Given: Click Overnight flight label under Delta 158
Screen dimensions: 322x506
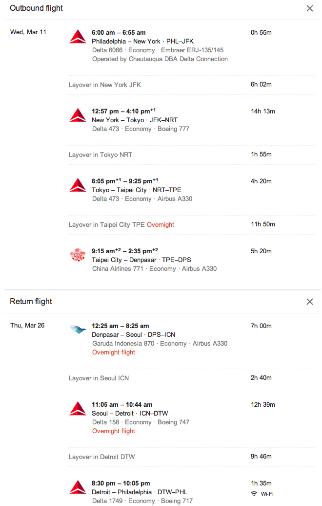Looking at the screenshot, I should 114,431.
